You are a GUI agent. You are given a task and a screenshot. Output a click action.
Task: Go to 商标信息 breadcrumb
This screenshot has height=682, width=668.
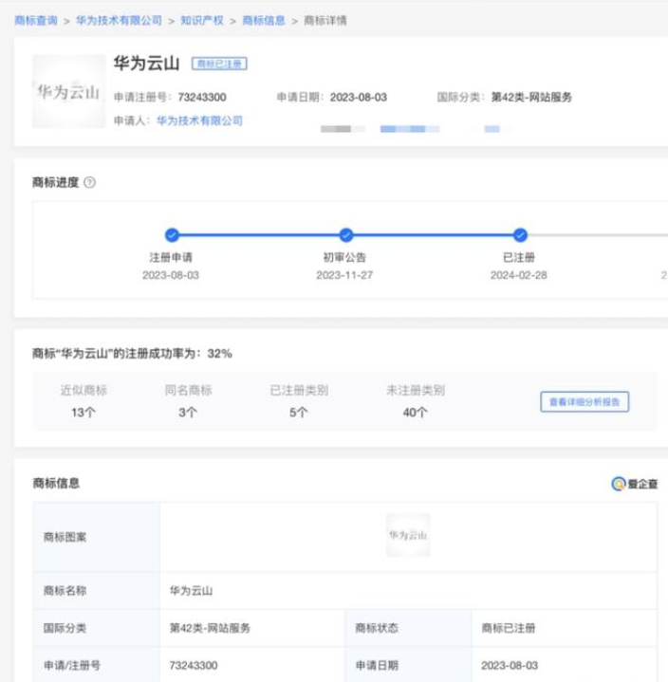coord(264,21)
